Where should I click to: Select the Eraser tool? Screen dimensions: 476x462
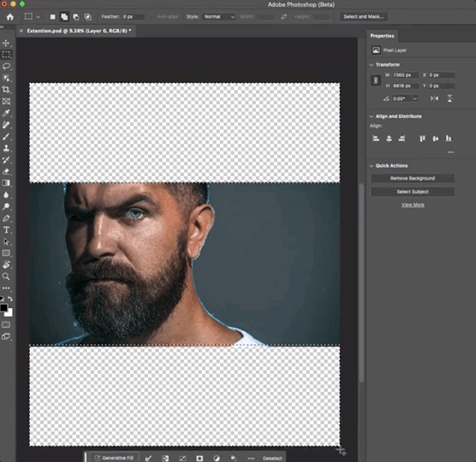pos(6,171)
